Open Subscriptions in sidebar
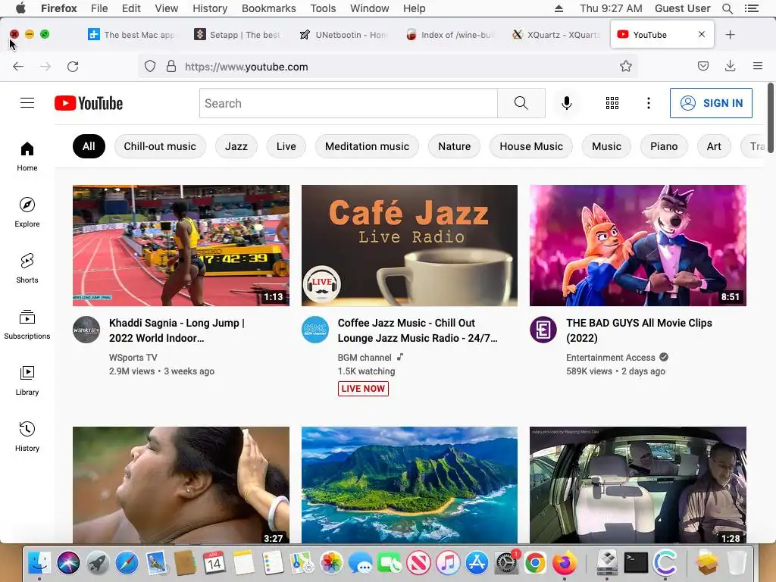The image size is (776, 582). point(27,324)
